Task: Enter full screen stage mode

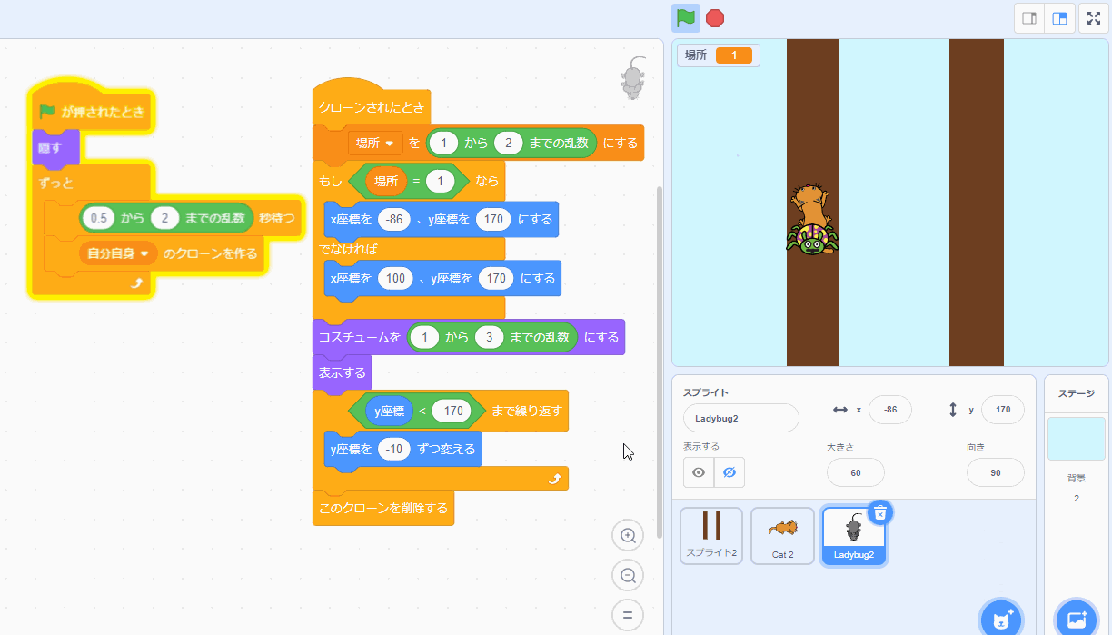Action: coord(1094,18)
